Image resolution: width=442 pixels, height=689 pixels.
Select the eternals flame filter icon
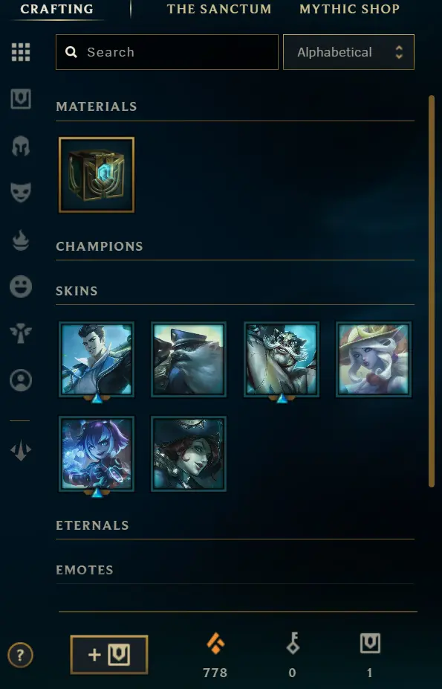tap(21, 240)
